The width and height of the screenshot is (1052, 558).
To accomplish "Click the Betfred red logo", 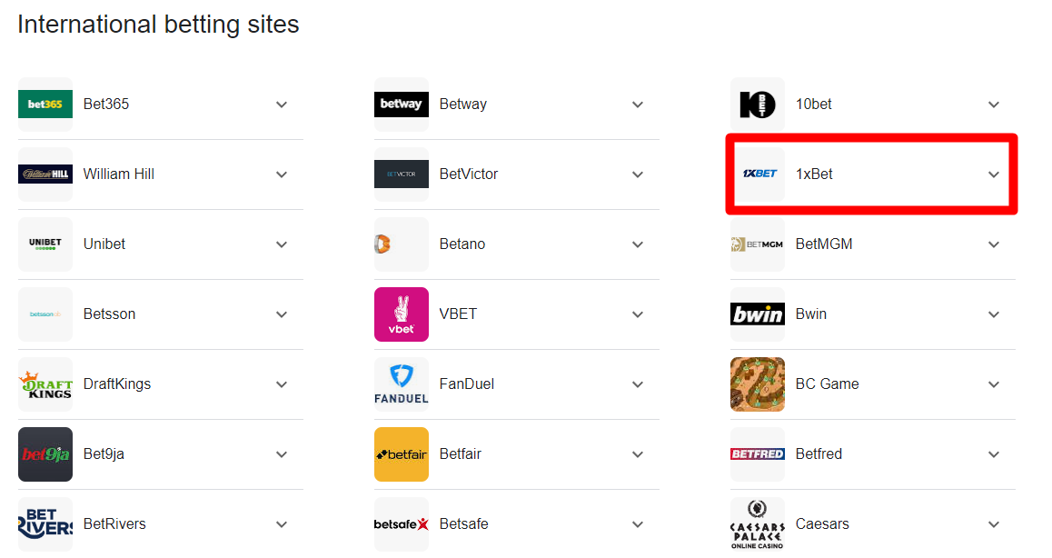I will 758,453.
